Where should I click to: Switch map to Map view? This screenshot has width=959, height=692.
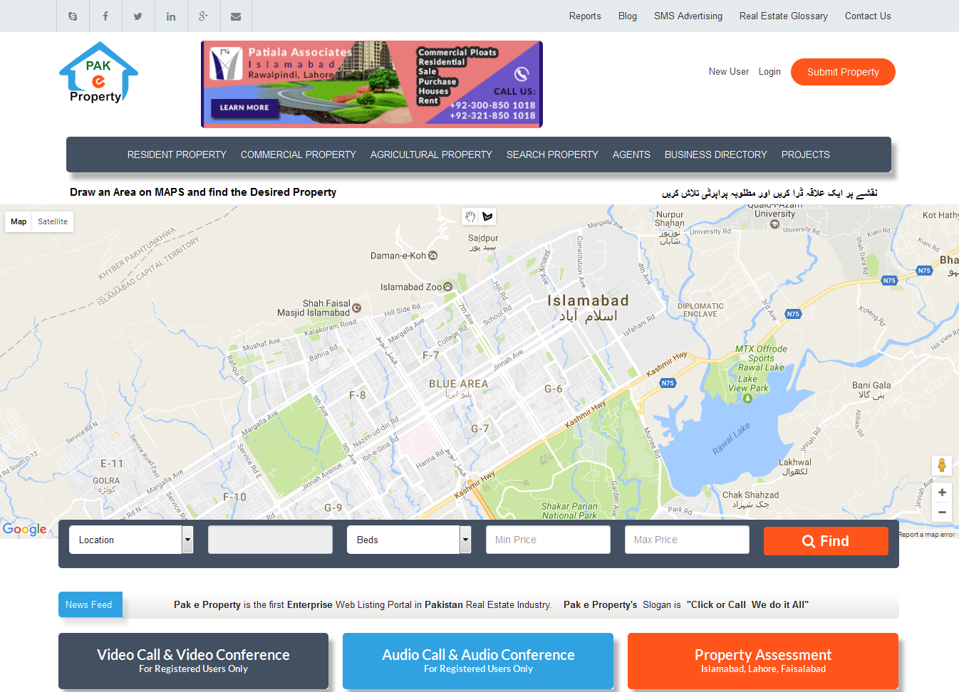19,221
